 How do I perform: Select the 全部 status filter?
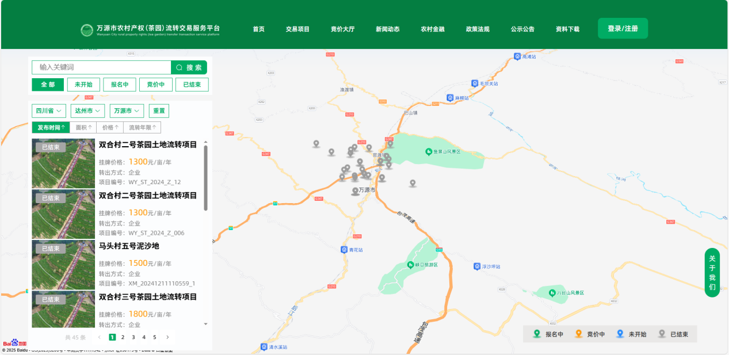click(48, 85)
